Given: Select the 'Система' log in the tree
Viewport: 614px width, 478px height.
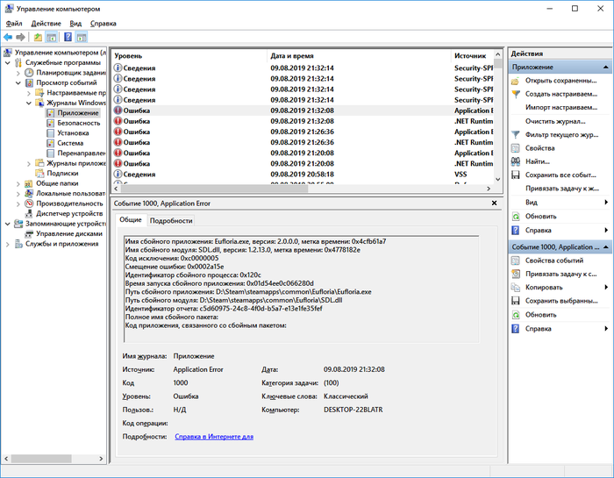Looking at the screenshot, I should [x=70, y=143].
